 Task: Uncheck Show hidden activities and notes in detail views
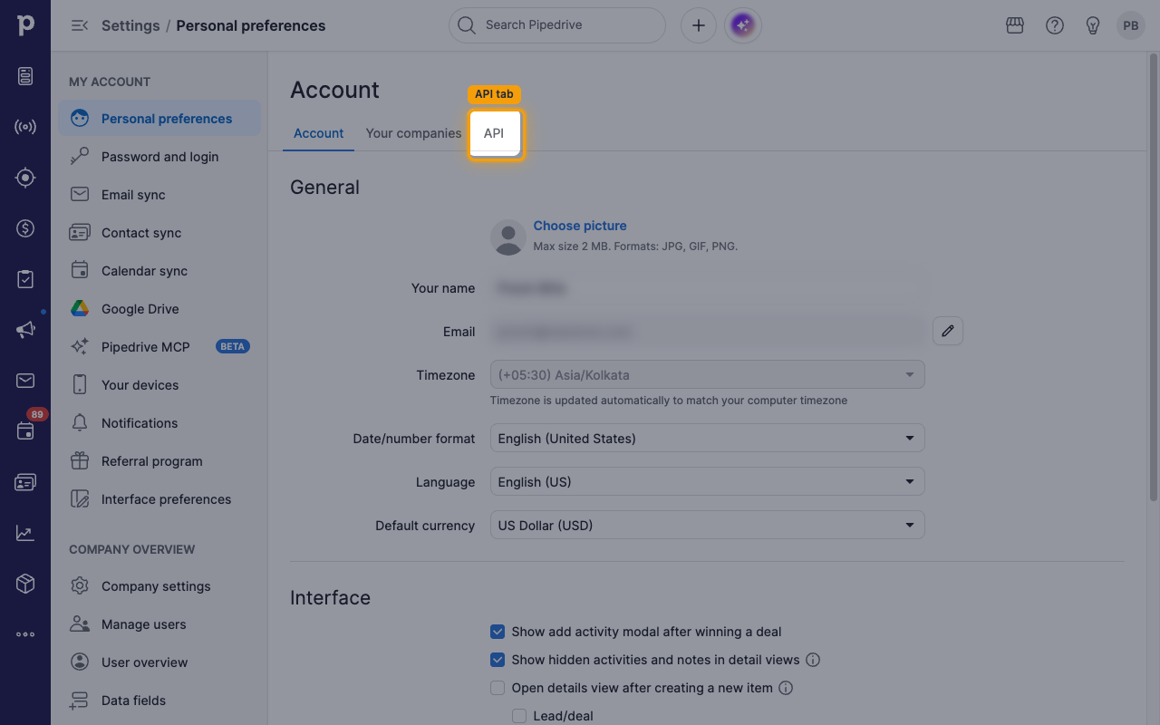[498, 660]
